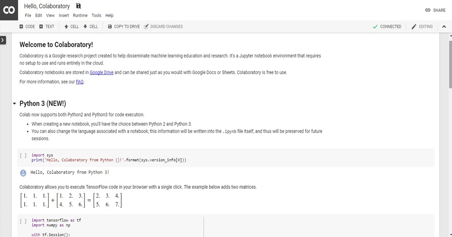
Task: Click the Colab CO logo
Action: pyautogui.click(x=9, y=10)
